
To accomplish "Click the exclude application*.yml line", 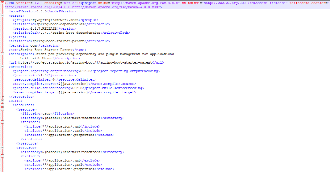I will point(62,160).
